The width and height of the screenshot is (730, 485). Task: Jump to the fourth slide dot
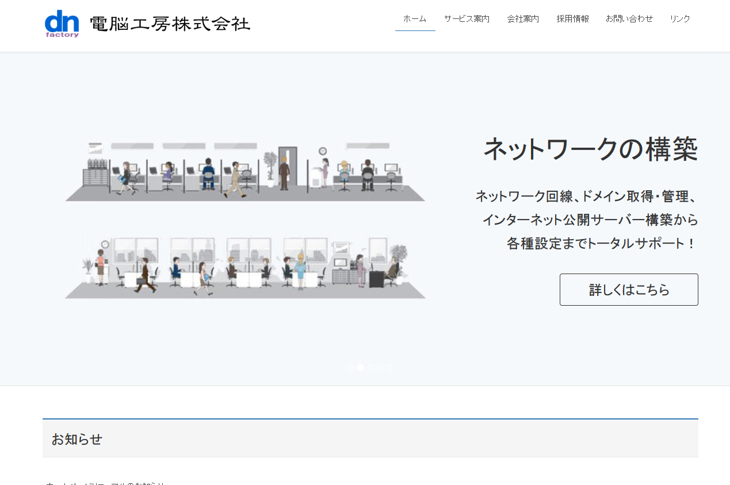point(381,368)
